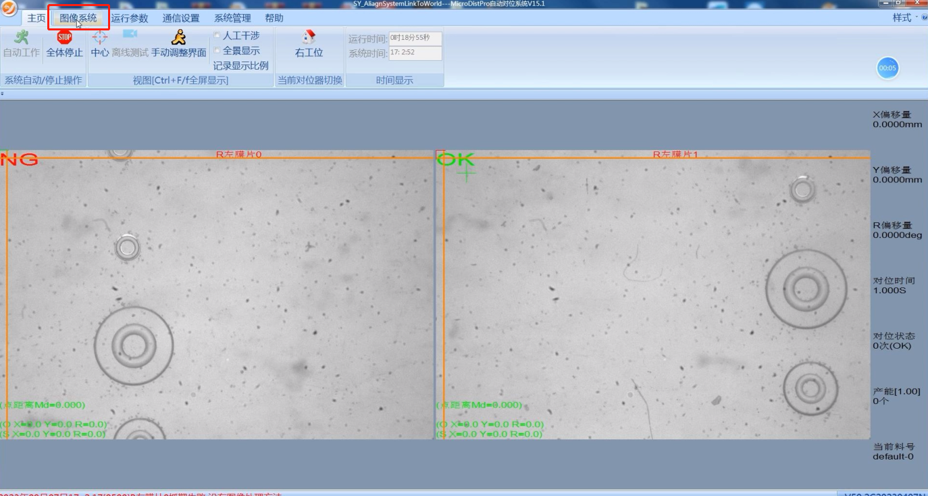Switch to the 运行参数 tab
928x496 pixels.
pyautogui.click(x=130, y=18)
